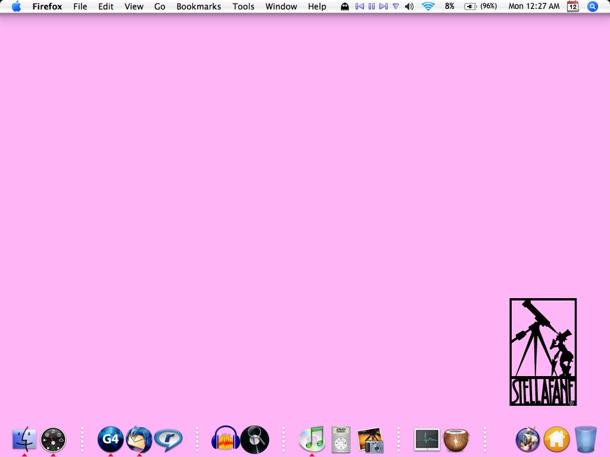Viewport: 610px width, 457px height.
Task: Open Spotlight search
Action: 593,6
